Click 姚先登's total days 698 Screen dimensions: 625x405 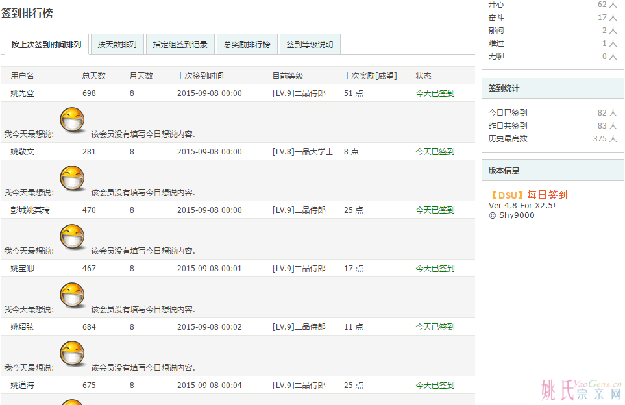coord(89,93)
